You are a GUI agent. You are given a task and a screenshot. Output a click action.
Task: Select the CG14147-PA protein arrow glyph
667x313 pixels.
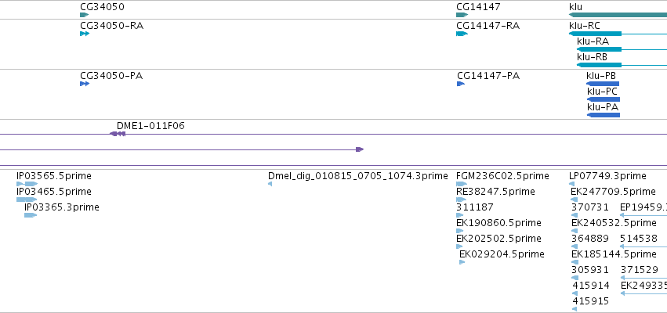pyautogui.click(x=461, y=84)
